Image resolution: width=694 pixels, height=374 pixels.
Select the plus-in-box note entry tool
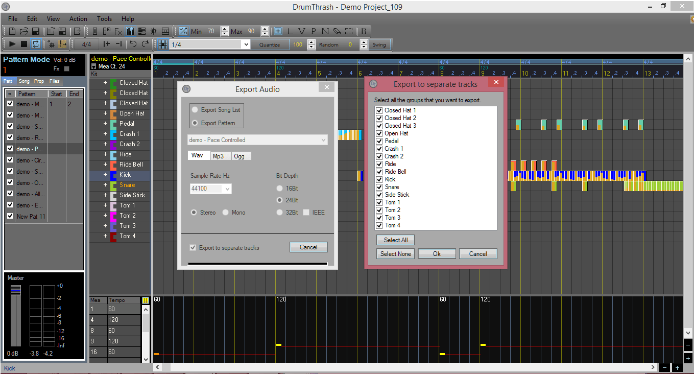pos(278,31)
